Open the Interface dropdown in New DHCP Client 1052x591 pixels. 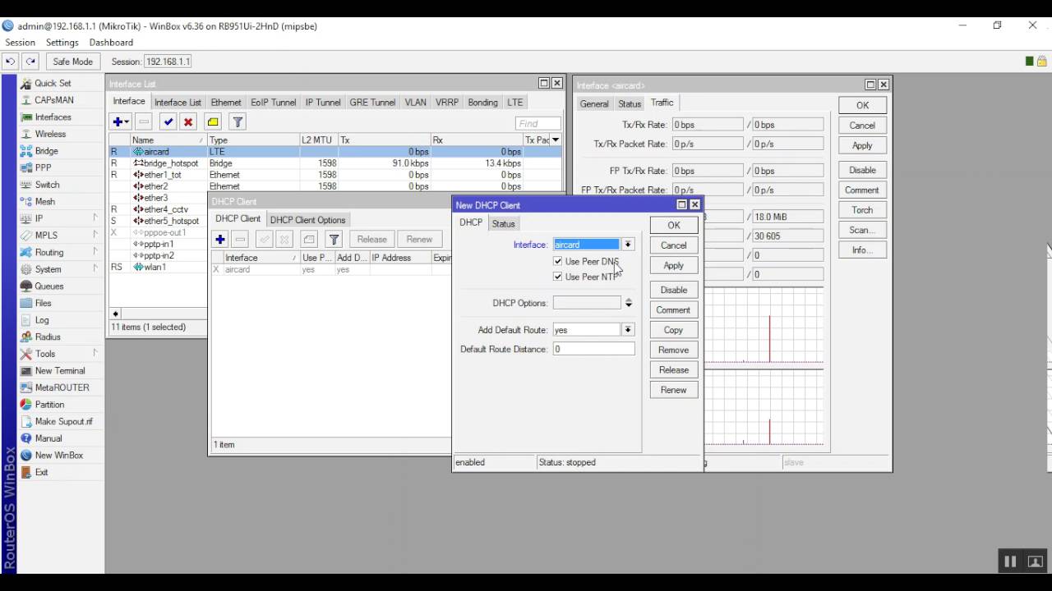click(x=628, y=245)
